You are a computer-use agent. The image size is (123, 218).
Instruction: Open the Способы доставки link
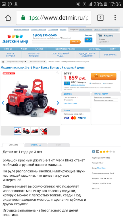click(x=70, y=103)
